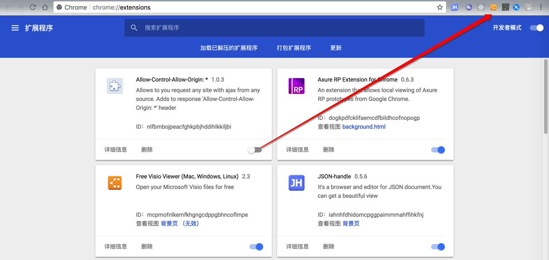Viewport: 549px width, 260px height.
Task: Open 详细信息 for Free Visio Viewer
Action: click(116, 247)
